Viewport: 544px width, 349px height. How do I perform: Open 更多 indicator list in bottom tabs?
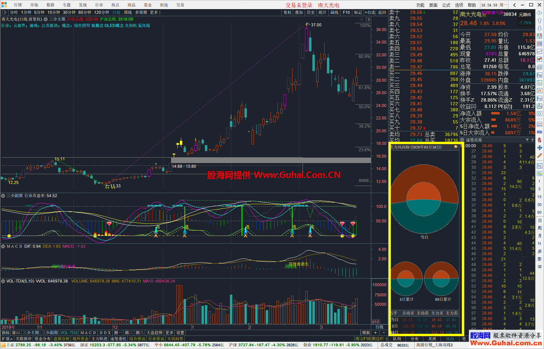click(169, 333)
